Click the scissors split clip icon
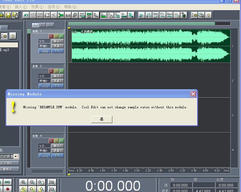This screenshot has height=192, width=241. [x=54, y=15]
